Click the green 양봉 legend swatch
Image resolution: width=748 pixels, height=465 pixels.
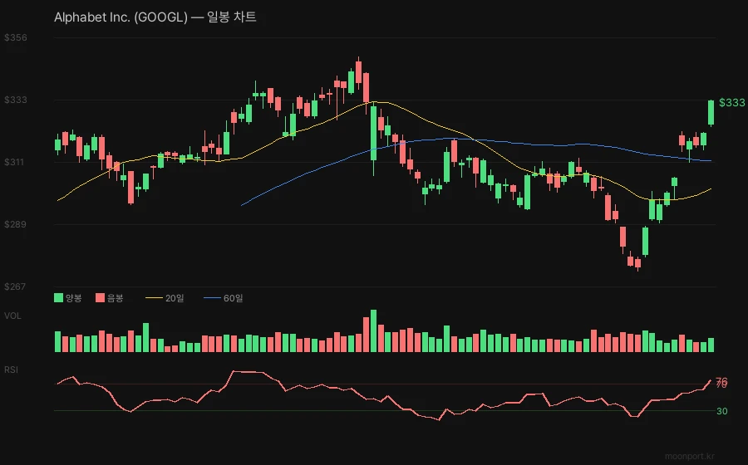click(58, 297)
